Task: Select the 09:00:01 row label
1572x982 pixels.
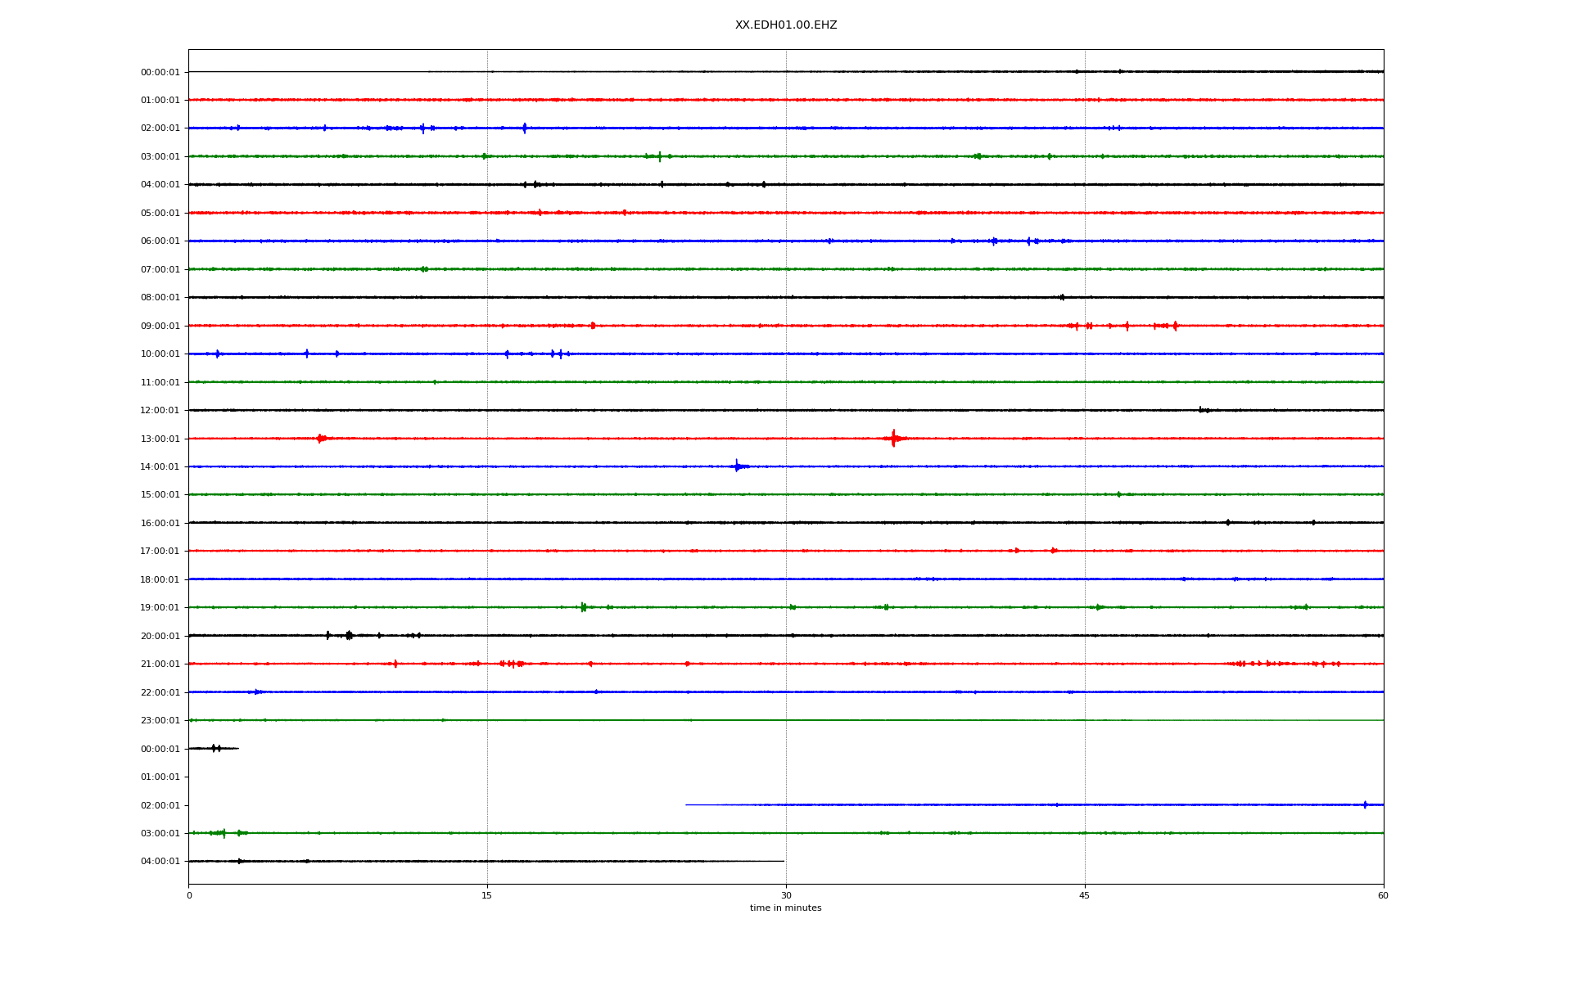Action: (x=160, y=326)
